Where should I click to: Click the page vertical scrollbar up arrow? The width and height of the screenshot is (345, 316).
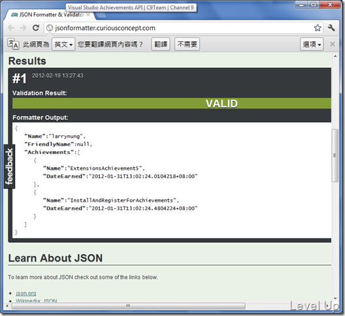pyautogui.click(x=335, y=57)
